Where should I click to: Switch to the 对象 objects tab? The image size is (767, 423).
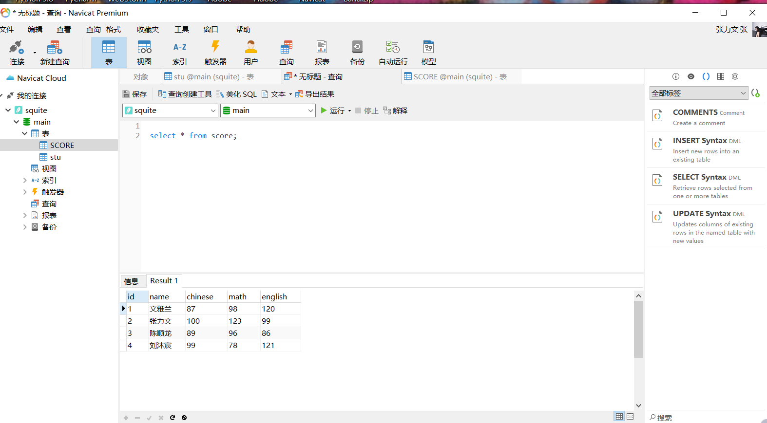pos(141,77)
